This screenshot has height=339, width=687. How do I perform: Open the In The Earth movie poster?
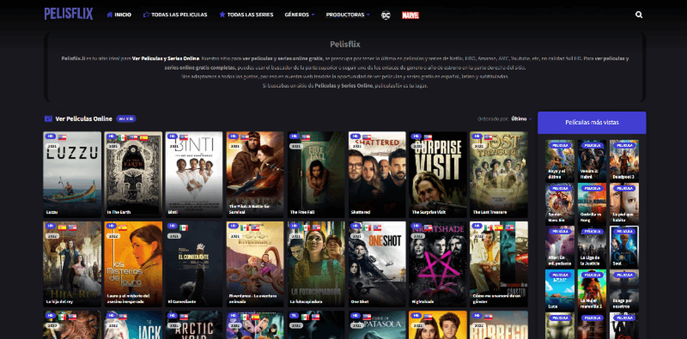pyautogui.click(x=133, y=174)
